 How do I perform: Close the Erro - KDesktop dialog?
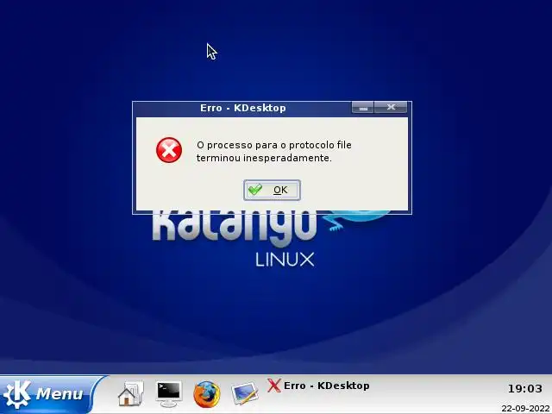pyautogui.click(x=391, y=107)
